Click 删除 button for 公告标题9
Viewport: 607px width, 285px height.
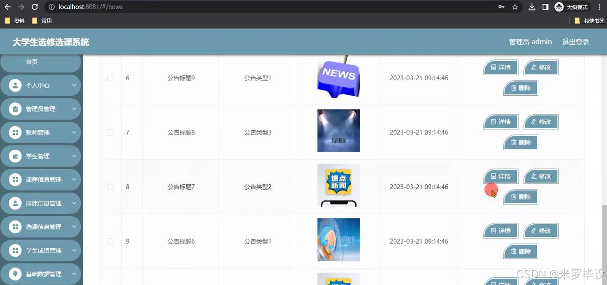(x=521, y=88)
